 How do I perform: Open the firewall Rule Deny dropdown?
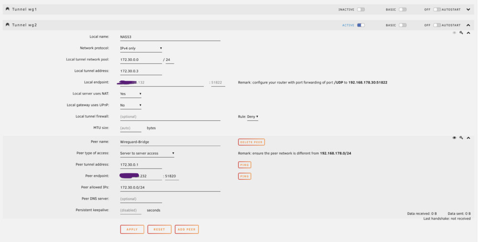[253, 116]
